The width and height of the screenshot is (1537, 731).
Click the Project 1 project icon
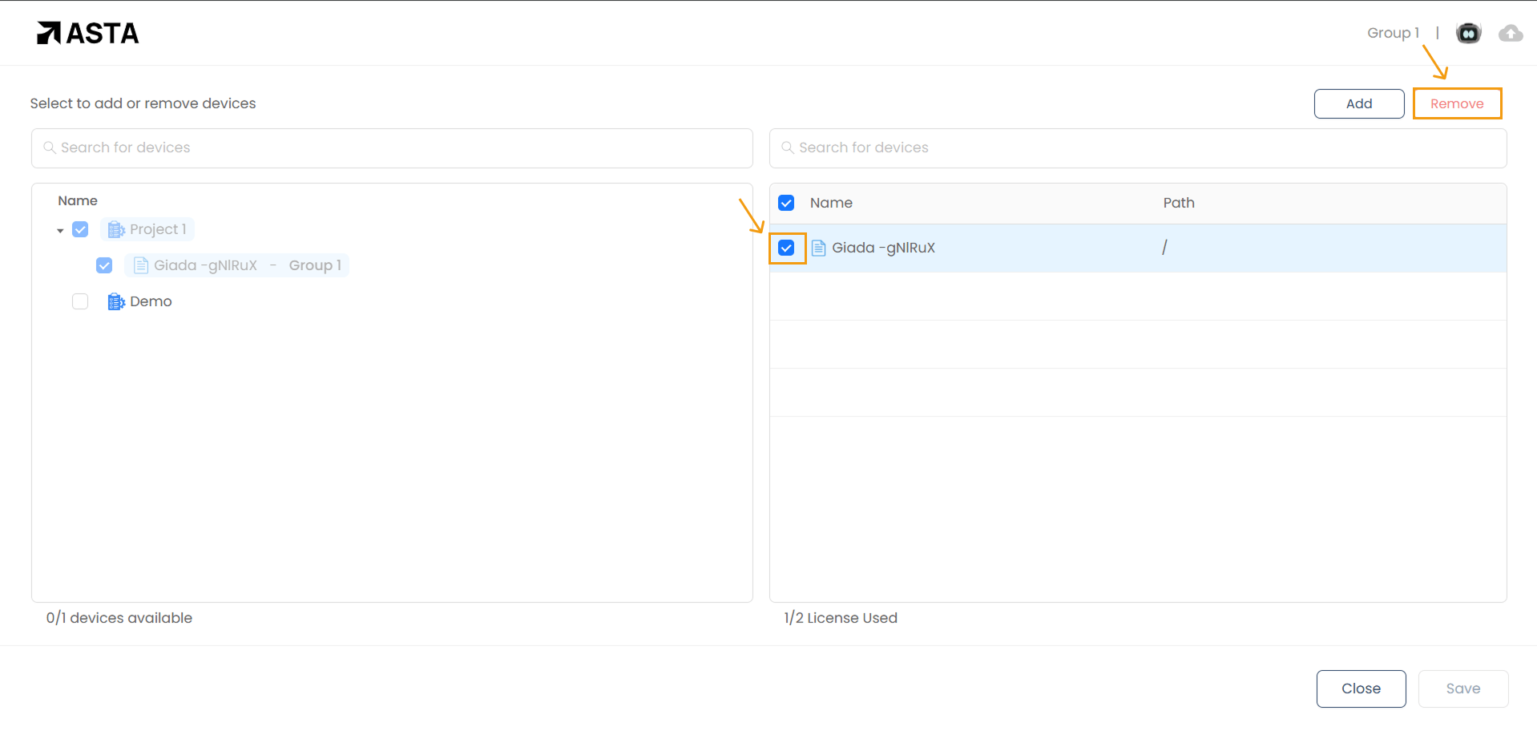click(115, 230)
